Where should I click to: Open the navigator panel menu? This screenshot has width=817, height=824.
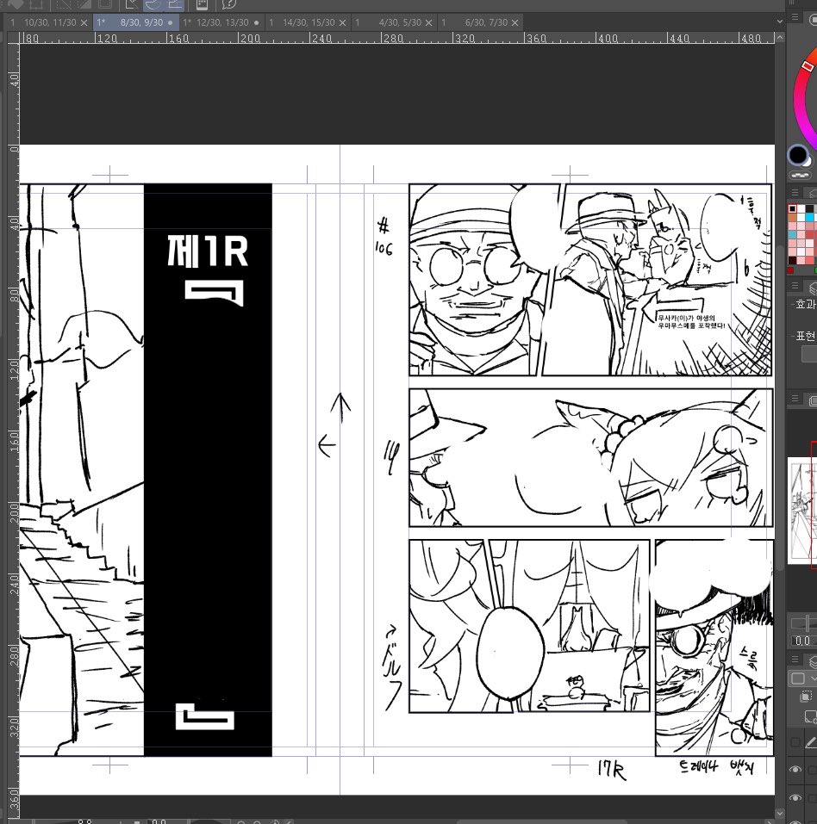(795, 399)
